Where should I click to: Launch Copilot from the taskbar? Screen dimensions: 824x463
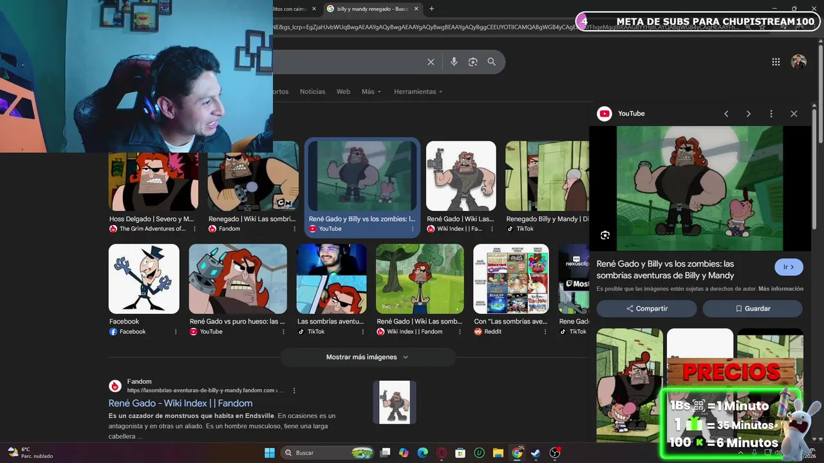pyautogui.click(x=404, y=453)
